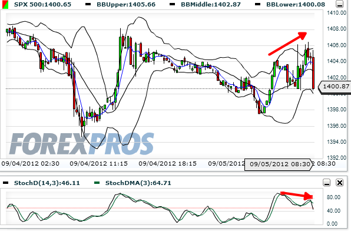This screenshot has width=351, height=231.
Task: Click the green StochDMA legend marker
Action: (97, 183)
